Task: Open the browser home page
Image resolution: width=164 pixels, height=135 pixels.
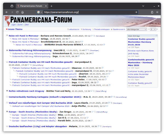Action: (22, 12)
